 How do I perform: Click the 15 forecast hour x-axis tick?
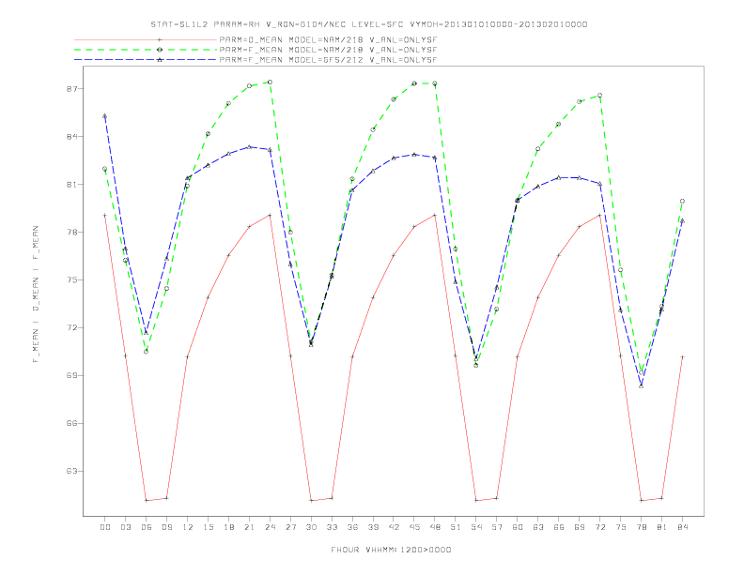click(x=208, y=527)
